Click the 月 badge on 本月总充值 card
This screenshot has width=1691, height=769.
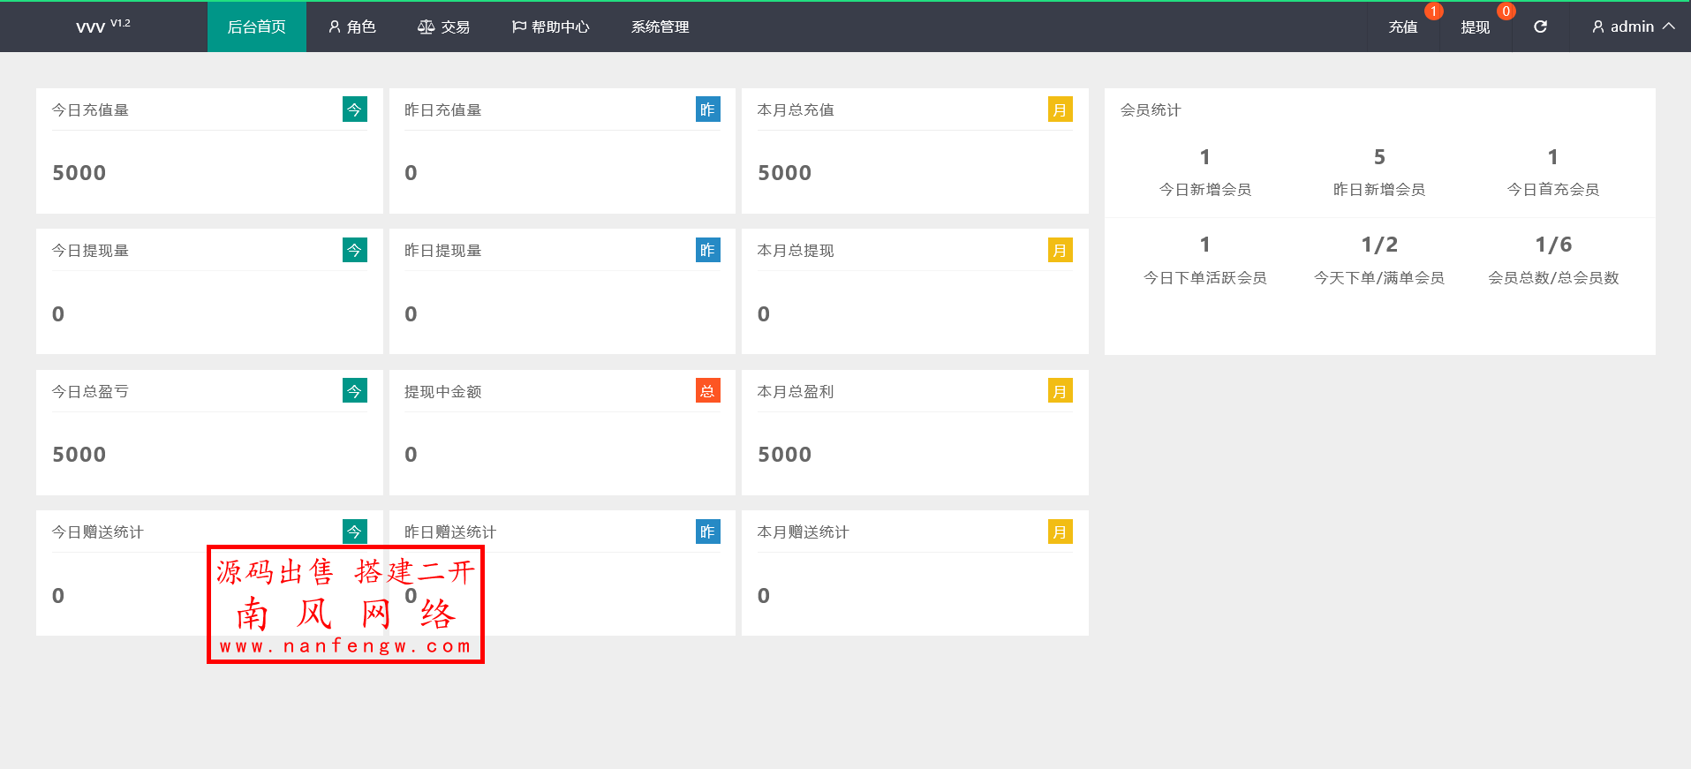1060,109
